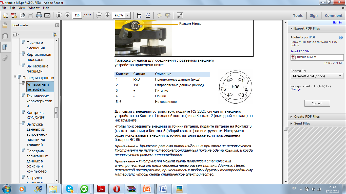Click the fit width scrolling mode icon
The width and height of the screenshot is (346, 194).
coord(139,15)
